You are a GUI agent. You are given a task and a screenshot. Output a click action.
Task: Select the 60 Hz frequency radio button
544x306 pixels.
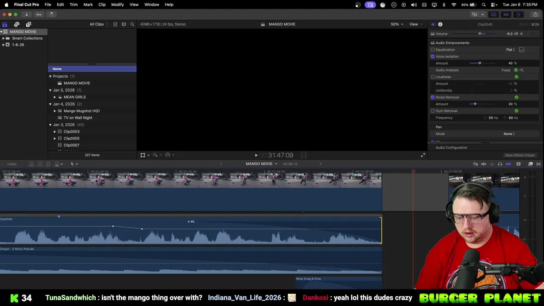[x=505, y=118]
